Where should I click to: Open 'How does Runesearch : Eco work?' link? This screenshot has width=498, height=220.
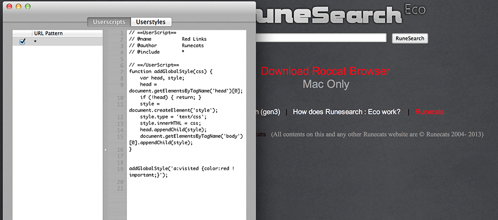click(347, 112)
